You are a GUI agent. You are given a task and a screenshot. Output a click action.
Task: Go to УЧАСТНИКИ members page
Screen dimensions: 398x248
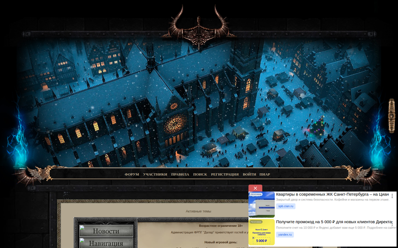155,175
